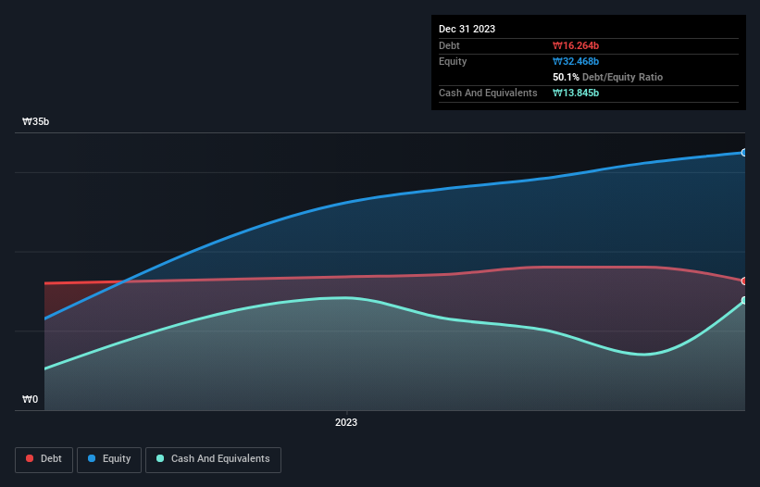Toggle the Debt legend button

point(44,459)
